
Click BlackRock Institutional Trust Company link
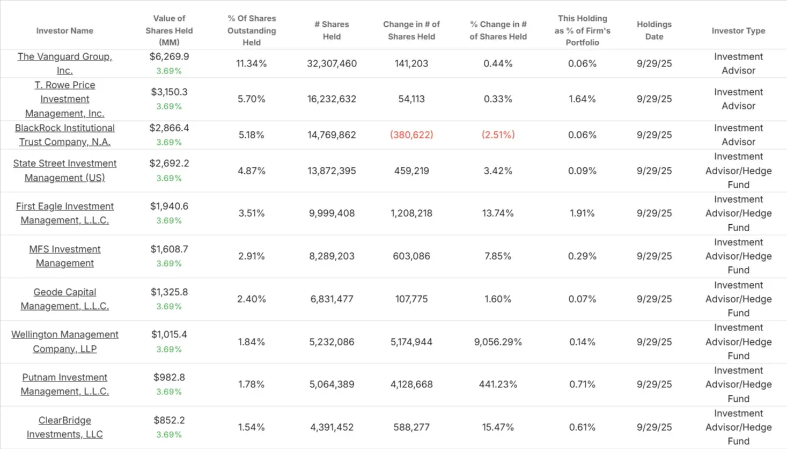coord(64,135)
